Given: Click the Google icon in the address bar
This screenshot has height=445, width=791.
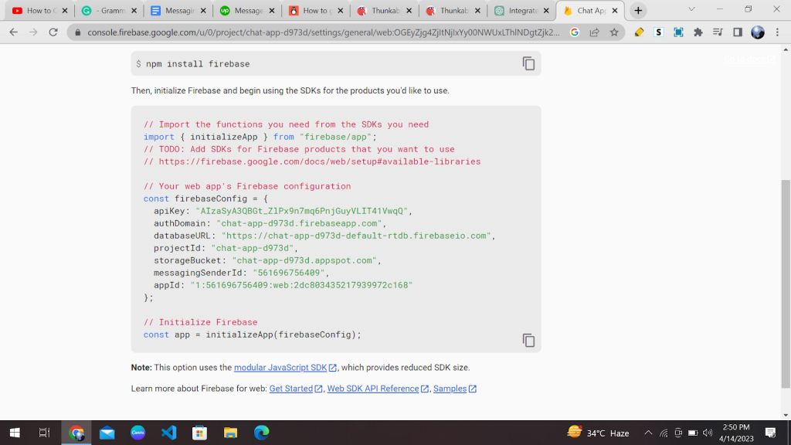Looking at the screenshot, I should (x=575, y=32).
